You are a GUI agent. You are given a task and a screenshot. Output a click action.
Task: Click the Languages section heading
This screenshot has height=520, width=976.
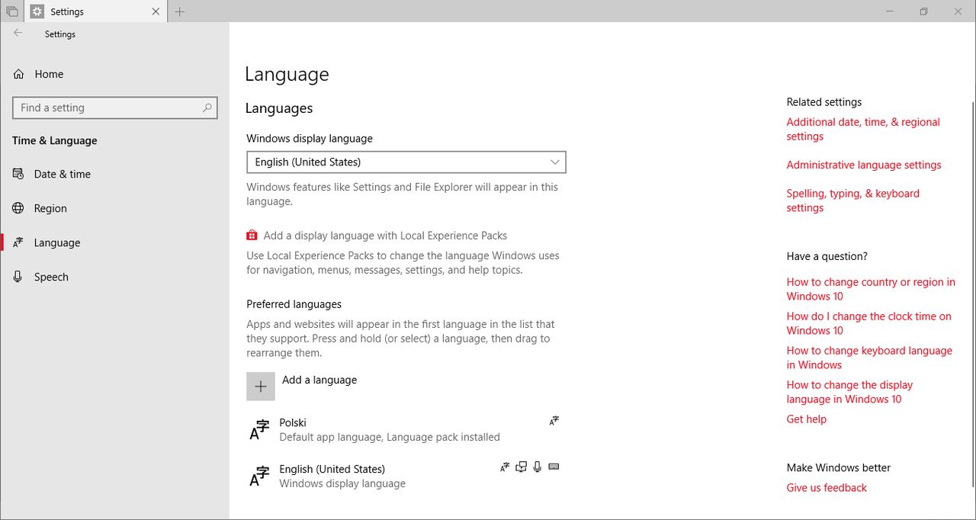279,108
